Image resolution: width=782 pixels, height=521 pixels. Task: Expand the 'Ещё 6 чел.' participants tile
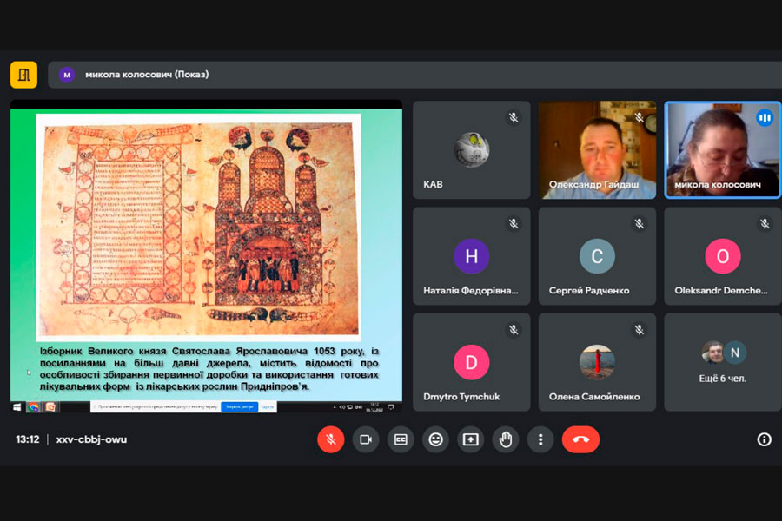tap(722, 362)
